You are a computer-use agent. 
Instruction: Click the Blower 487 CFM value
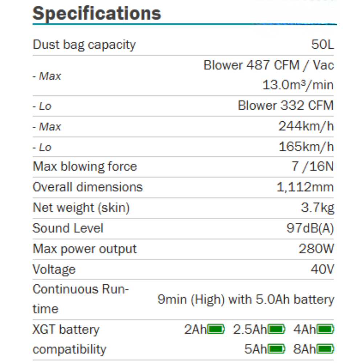coord(269,66)
